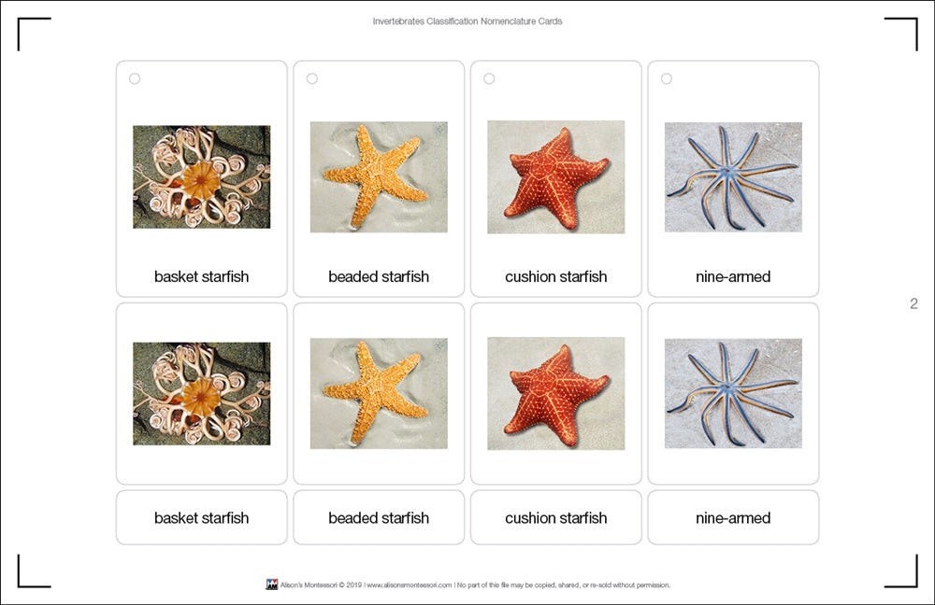This screenshot has height=605, width=935.
Task: Click the beaded starfish photo in the top row
Action: (379, 176)
